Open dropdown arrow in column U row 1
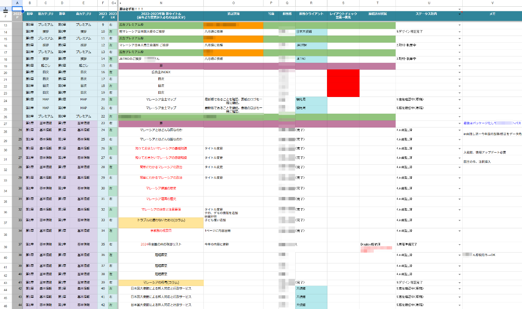 tap(460, 9)
